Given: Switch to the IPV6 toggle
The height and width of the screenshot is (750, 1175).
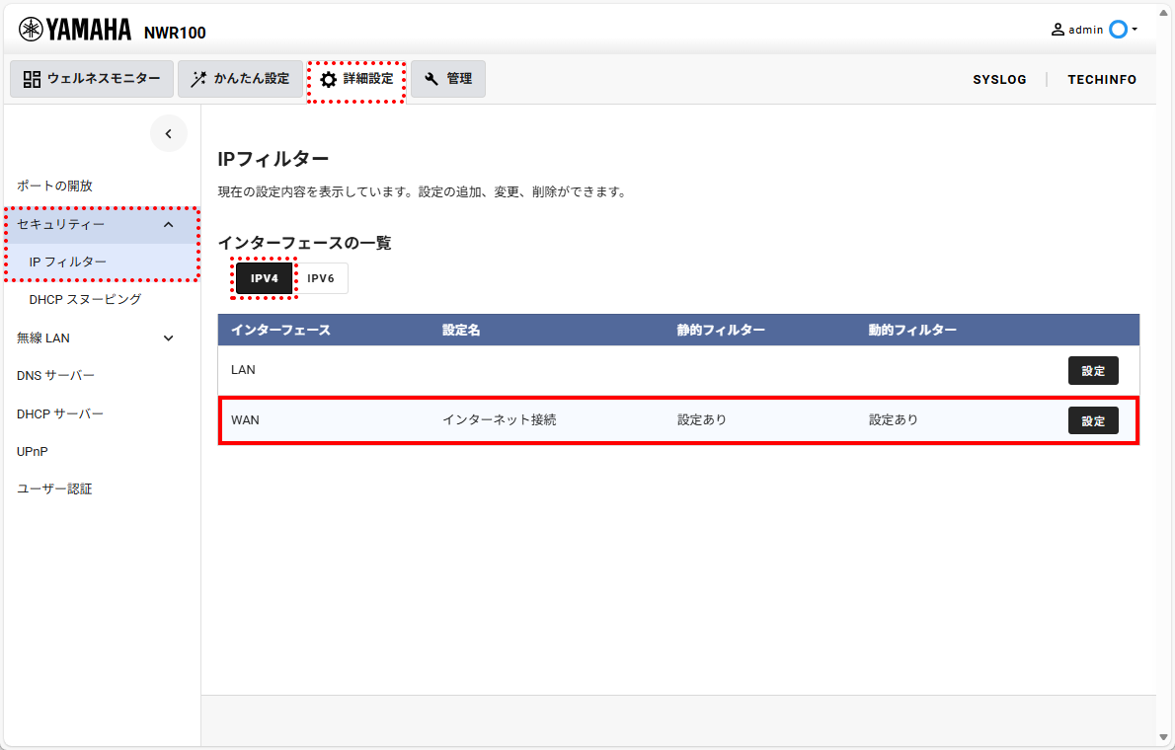Looking at the screenshot, I should point(321,278).
